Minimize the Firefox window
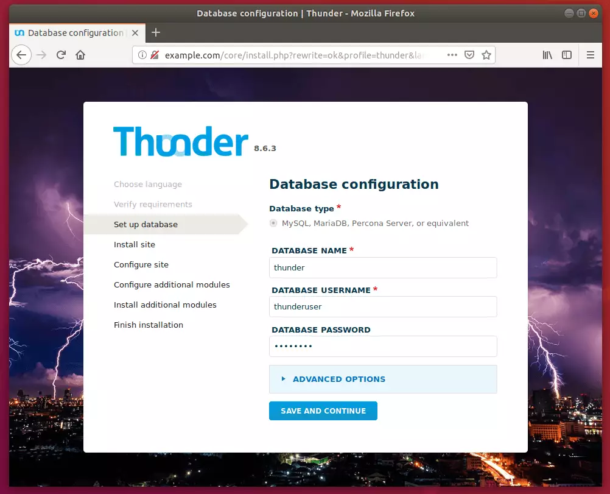The height and width of the screenshot is (494, 610). [x=569, y=13]
